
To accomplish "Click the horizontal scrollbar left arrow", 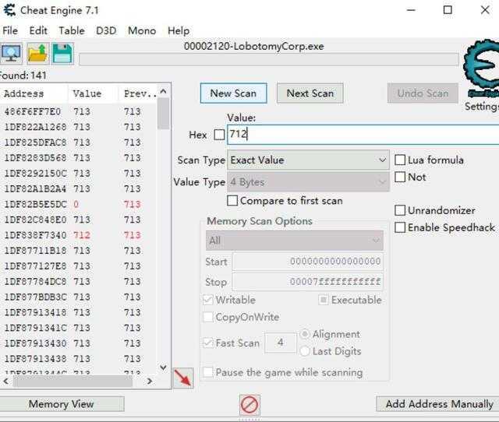I will pyautogui.click(x=6, y=381).
